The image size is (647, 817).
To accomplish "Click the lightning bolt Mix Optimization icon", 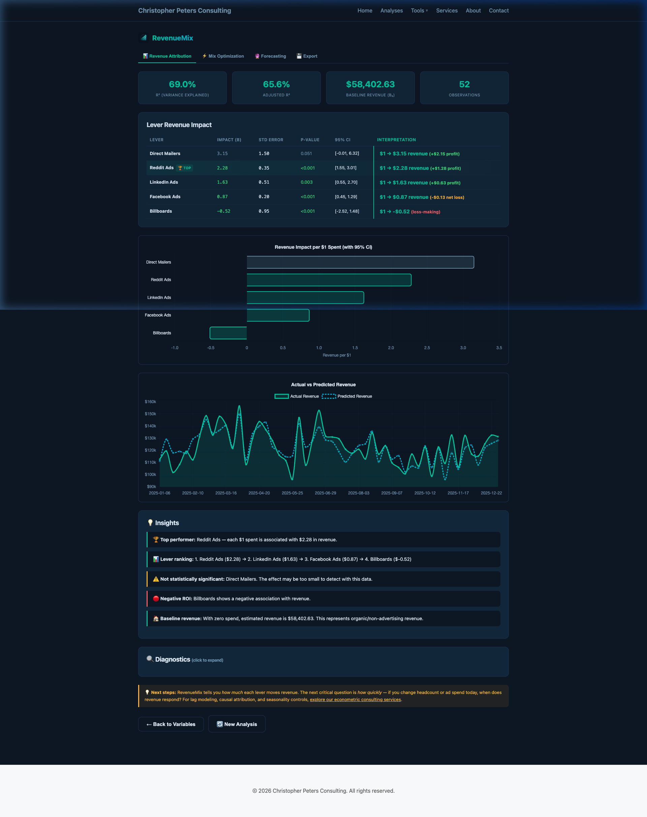I will 204,56.
